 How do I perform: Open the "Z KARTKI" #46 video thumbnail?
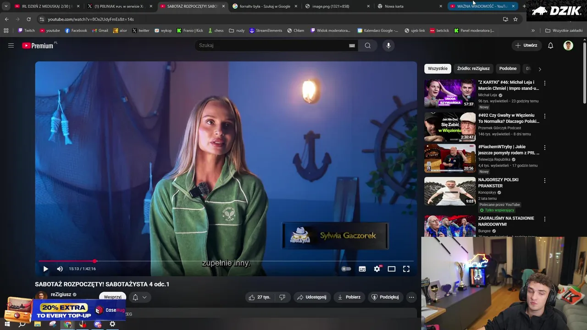[450, 93]
